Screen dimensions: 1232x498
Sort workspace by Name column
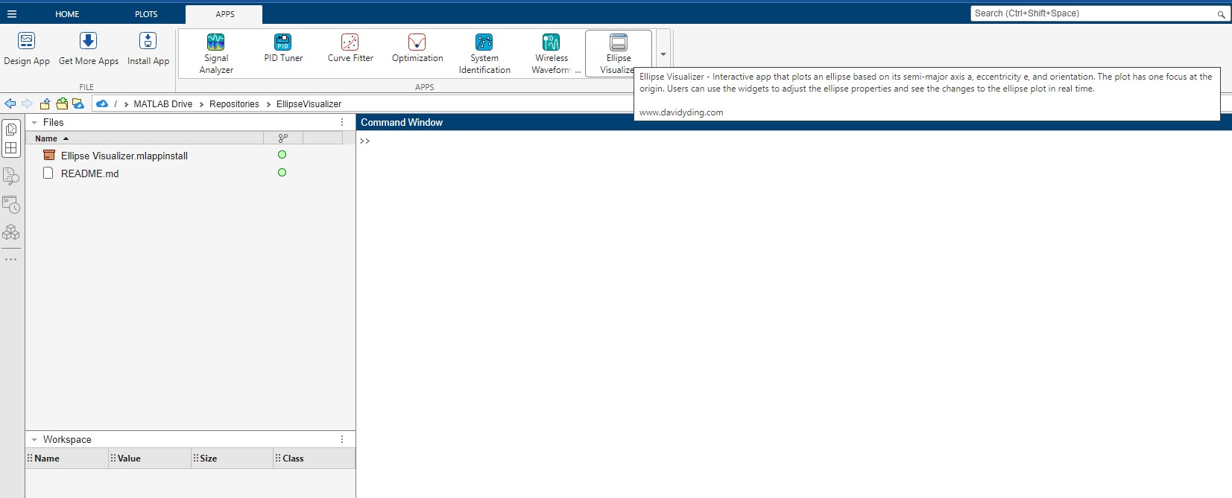(67, 459)
